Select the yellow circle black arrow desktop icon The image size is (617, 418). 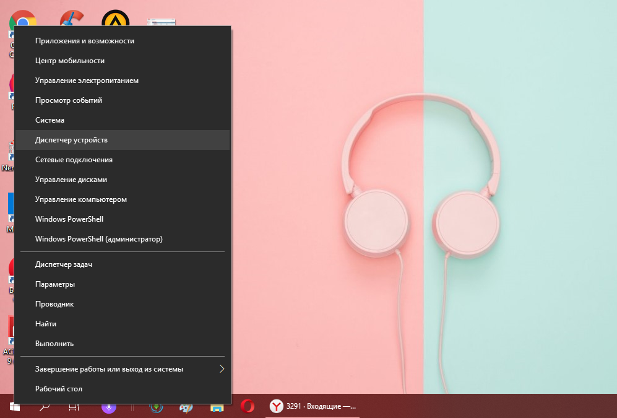coord(115,18)
